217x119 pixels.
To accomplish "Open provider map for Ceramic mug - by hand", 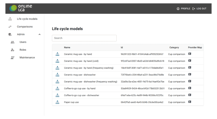I will [x=190, y=54].
